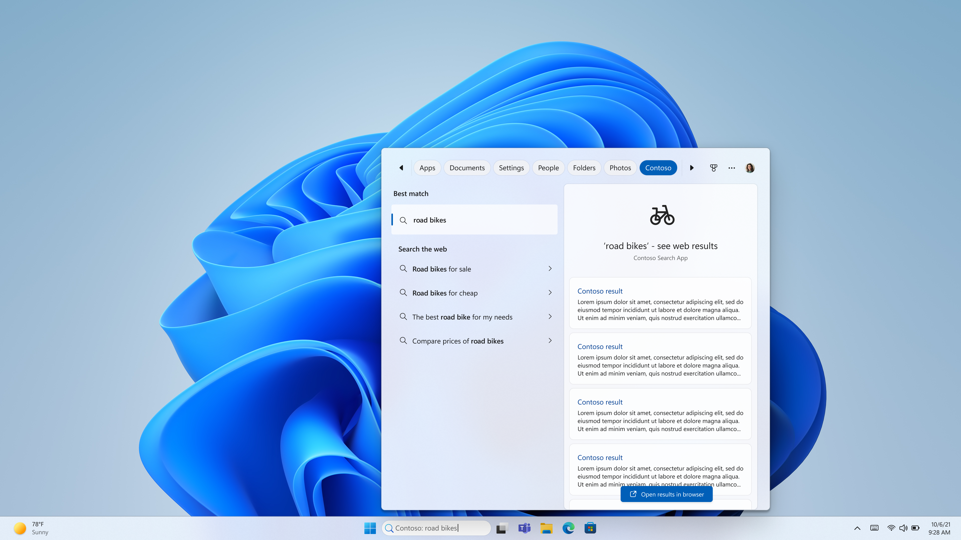Click the scroll left arrow on filter tabs
The width and height of the screenshot is (961, 540).
click(x=402, y=167)
